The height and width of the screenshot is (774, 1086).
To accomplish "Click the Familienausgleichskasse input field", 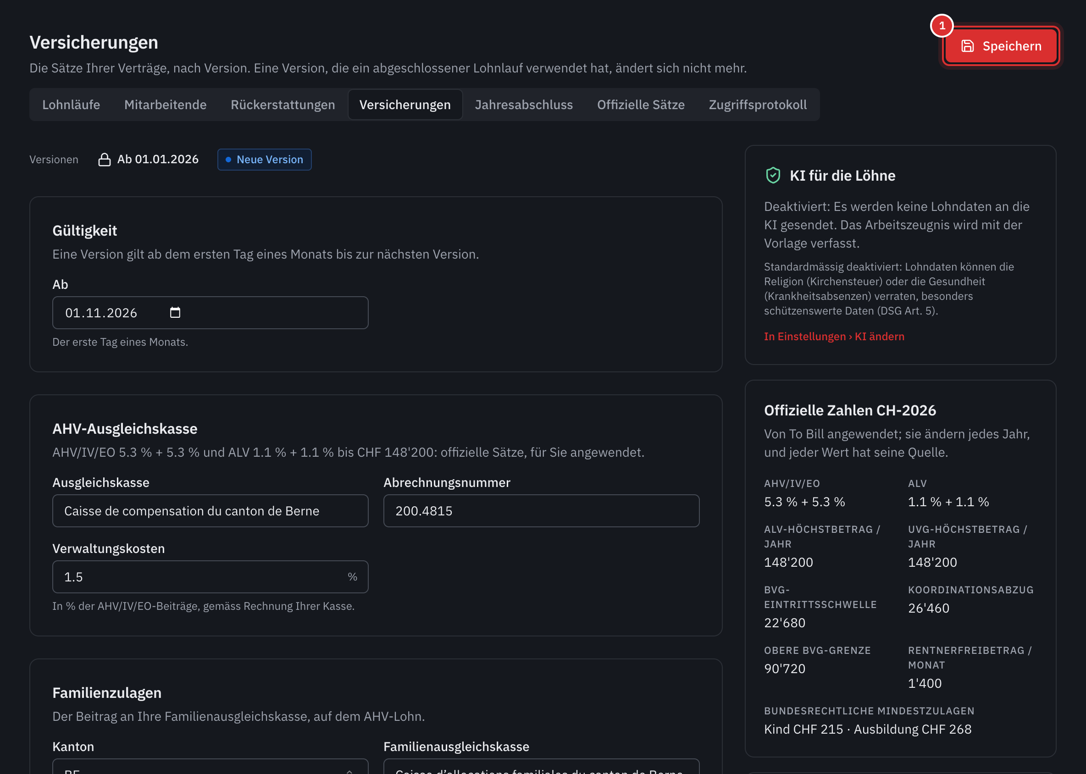I will click(541, 767).
